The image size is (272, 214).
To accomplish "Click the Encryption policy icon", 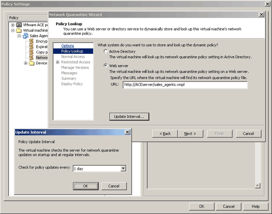I will click(x=32, y=41).
